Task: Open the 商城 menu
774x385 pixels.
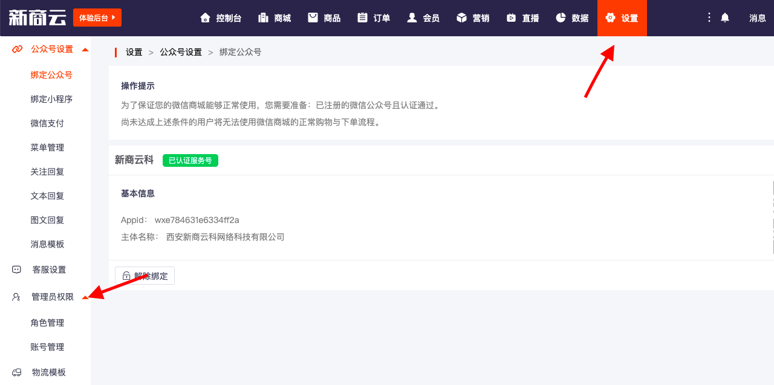Action: coord(282,18)
